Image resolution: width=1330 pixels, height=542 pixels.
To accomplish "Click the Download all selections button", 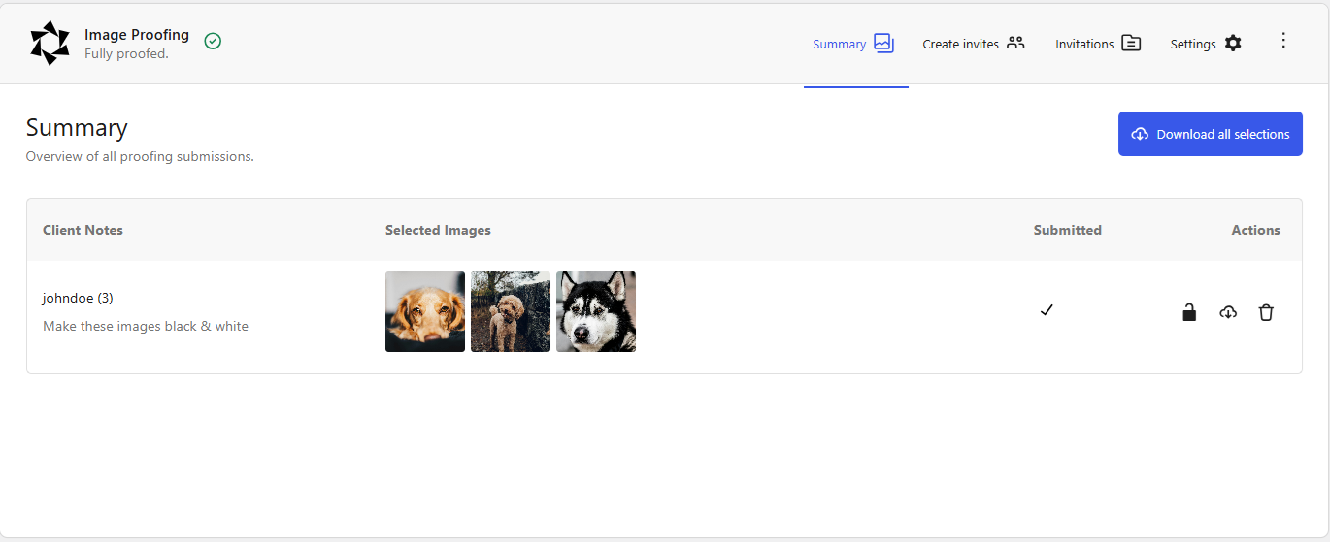I will pos(1210,134).
